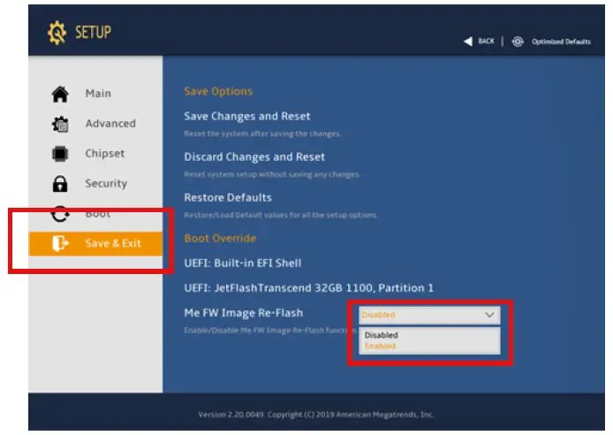The height and width of the screenshot is (435, 613).
Task: Click the Optimized Defaults text button
Action: pos(561,42)
